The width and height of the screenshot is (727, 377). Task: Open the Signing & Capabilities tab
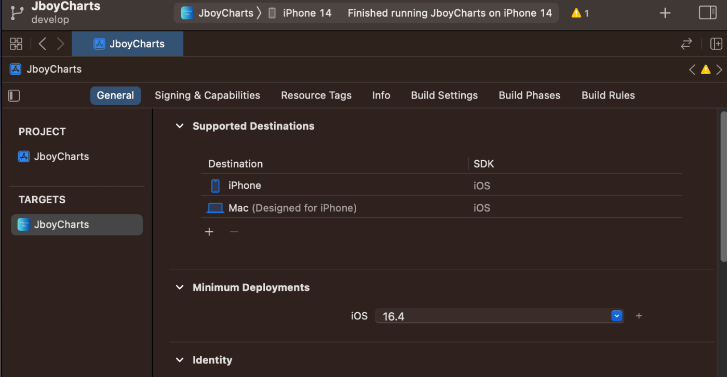[x=207, y=95]
